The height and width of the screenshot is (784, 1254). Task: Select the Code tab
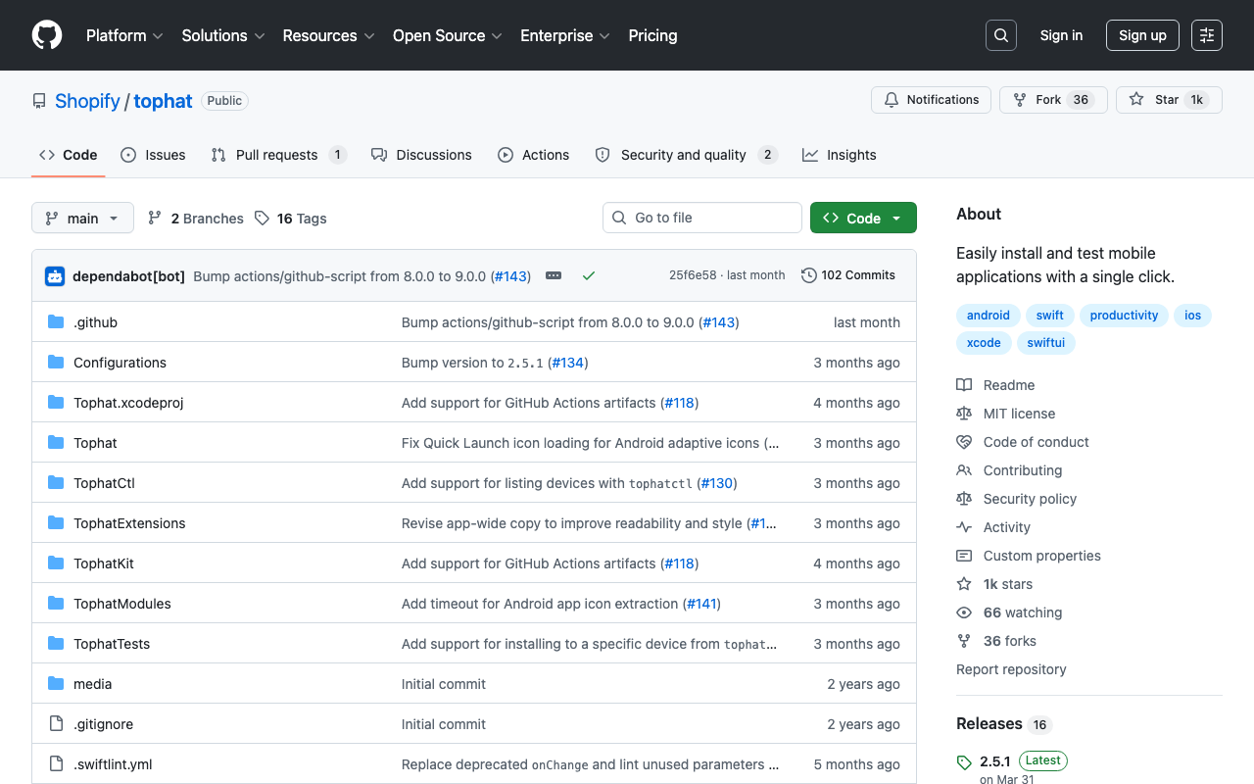tap(69, 155)
